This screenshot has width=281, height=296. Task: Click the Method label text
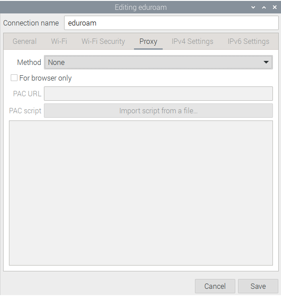pyautogui.click(x=29, y=63)
